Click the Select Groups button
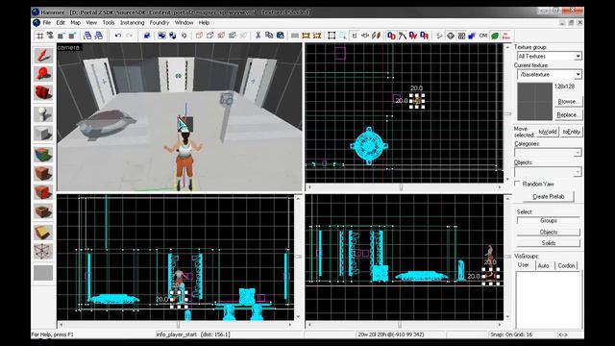615x346 pixels. point(549,220)
